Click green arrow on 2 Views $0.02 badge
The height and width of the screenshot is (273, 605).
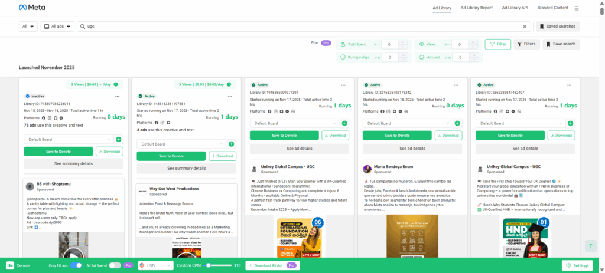point(116,84)
